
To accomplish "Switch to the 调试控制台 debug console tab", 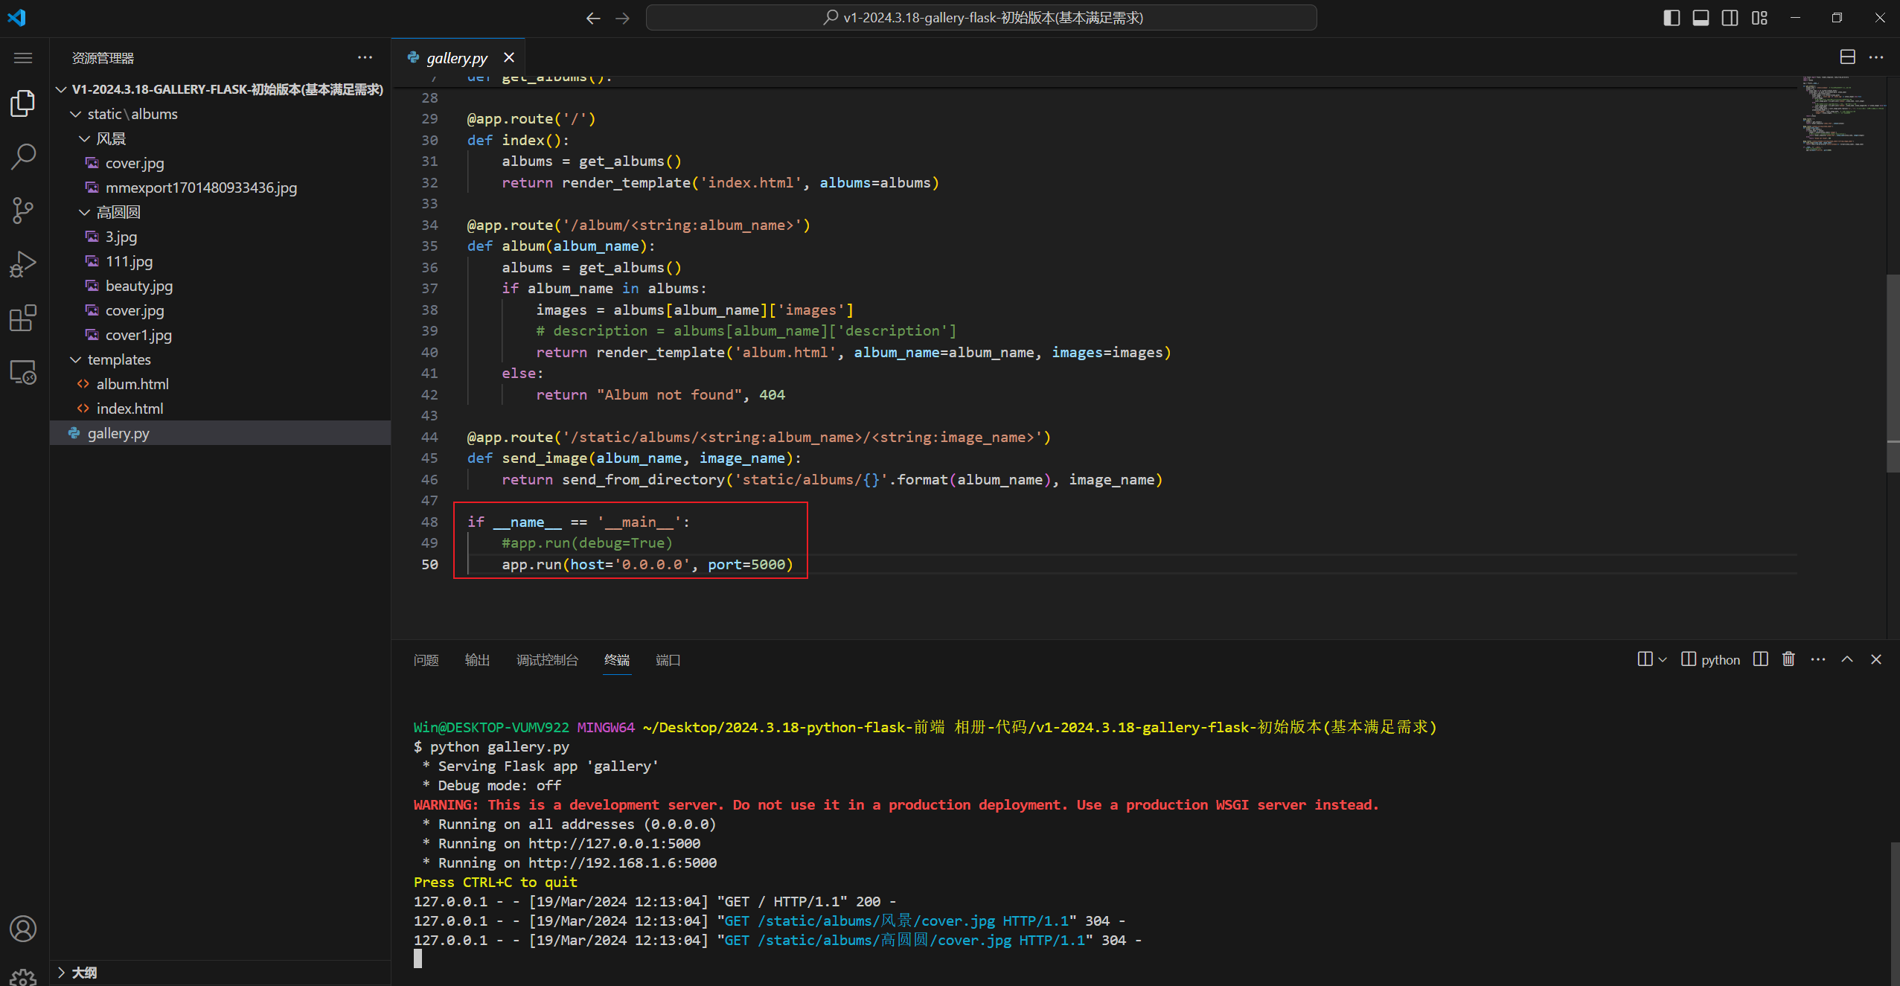I will (x=547, y=660).
